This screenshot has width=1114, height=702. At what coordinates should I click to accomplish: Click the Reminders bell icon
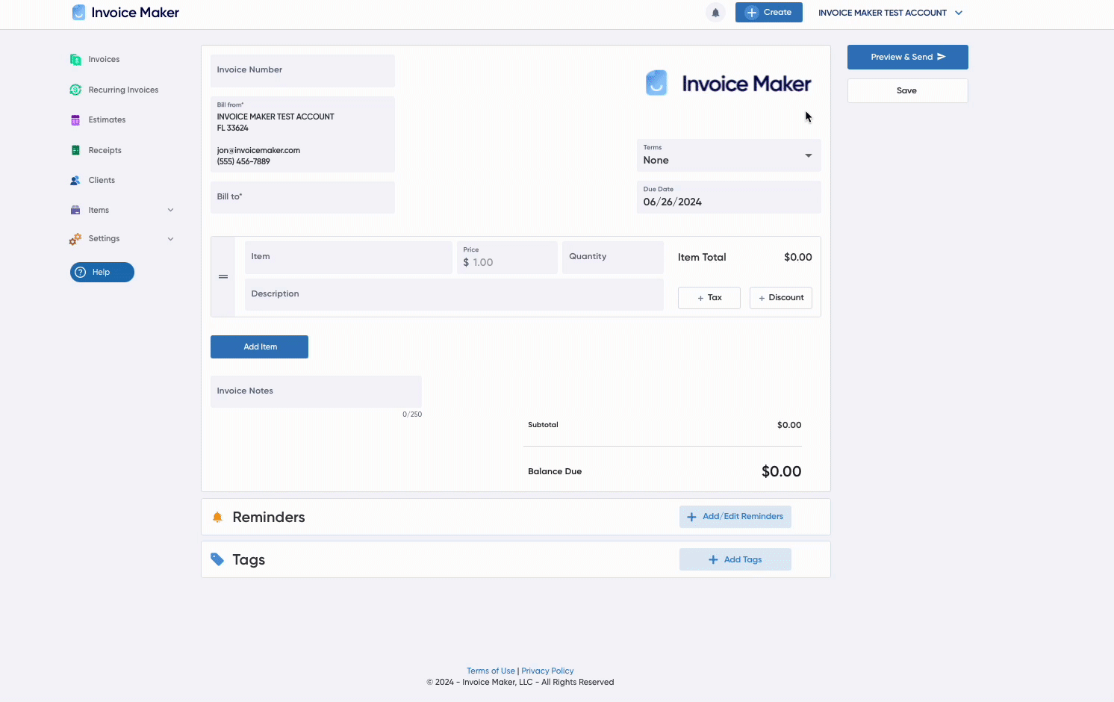click(x=217, y=517)
